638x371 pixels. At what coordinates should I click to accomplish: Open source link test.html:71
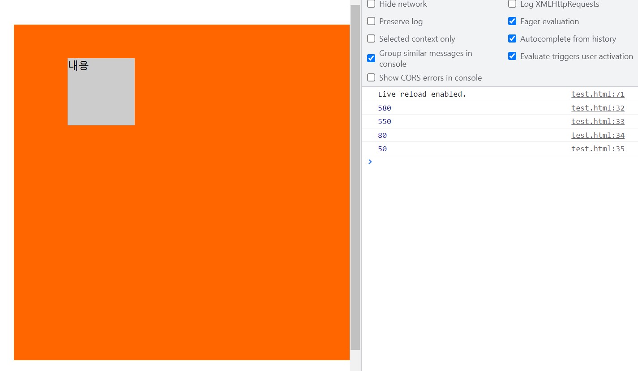click(598, 94)
